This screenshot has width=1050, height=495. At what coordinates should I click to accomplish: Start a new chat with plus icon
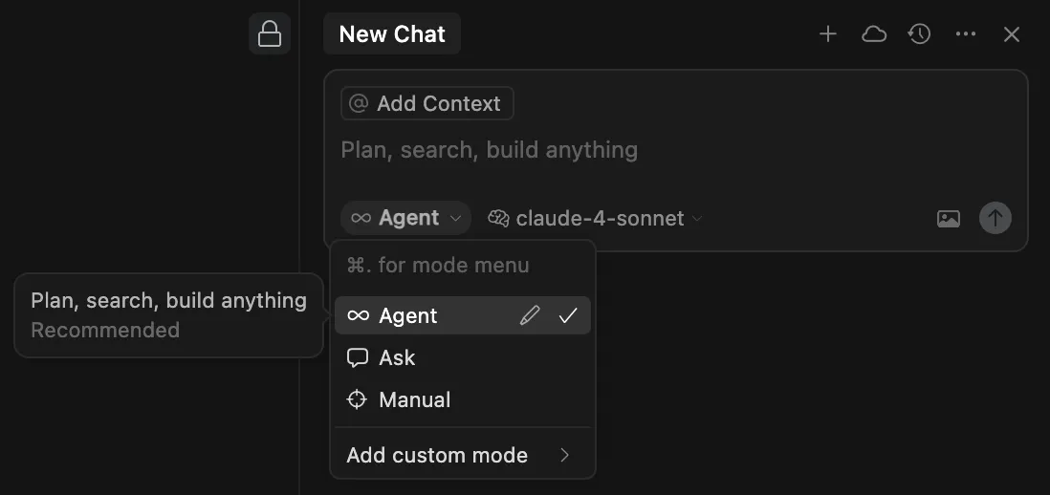[828, 34]
